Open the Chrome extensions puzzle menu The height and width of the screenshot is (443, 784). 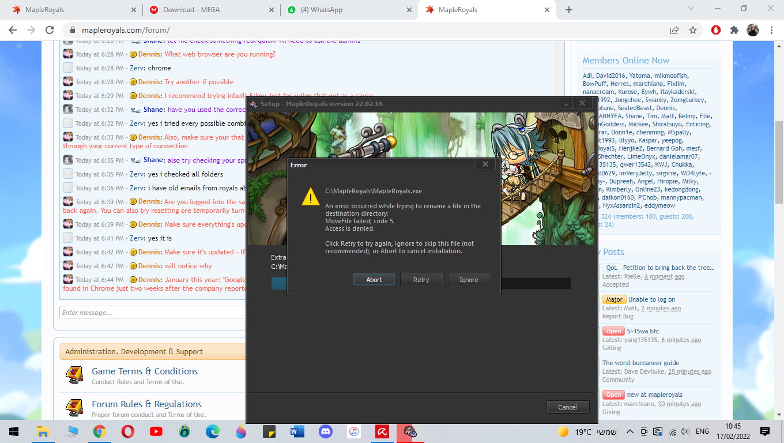734,30
